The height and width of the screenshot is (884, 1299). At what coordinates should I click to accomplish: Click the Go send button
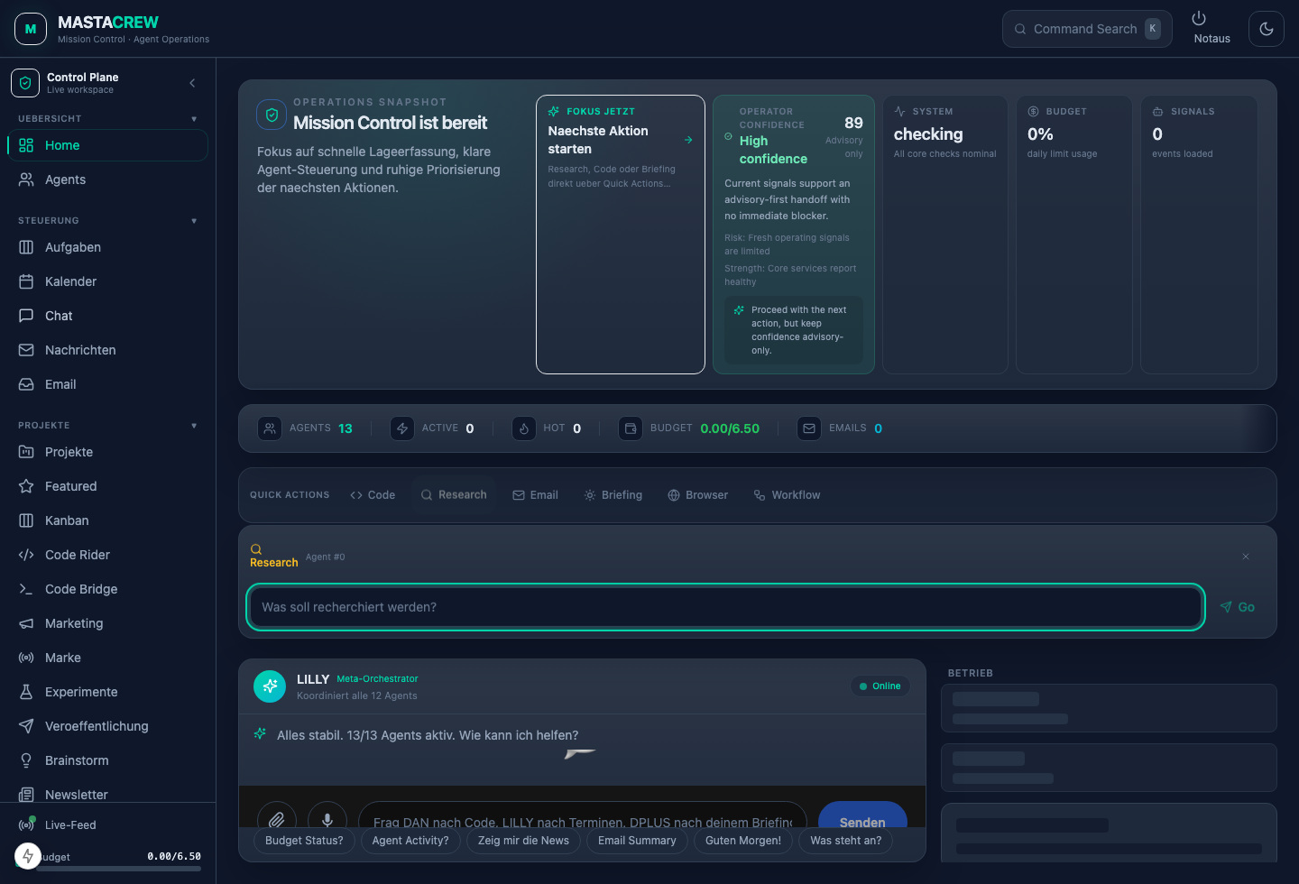pos(1238,607)
